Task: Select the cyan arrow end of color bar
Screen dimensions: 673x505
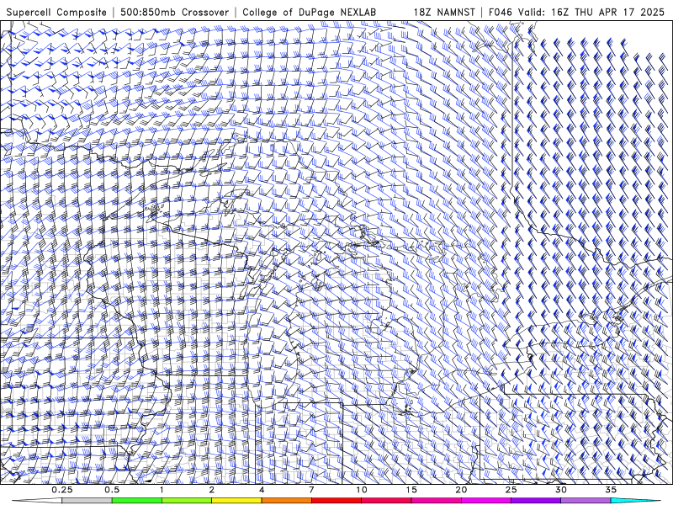Action: click(x=636, y=501)
